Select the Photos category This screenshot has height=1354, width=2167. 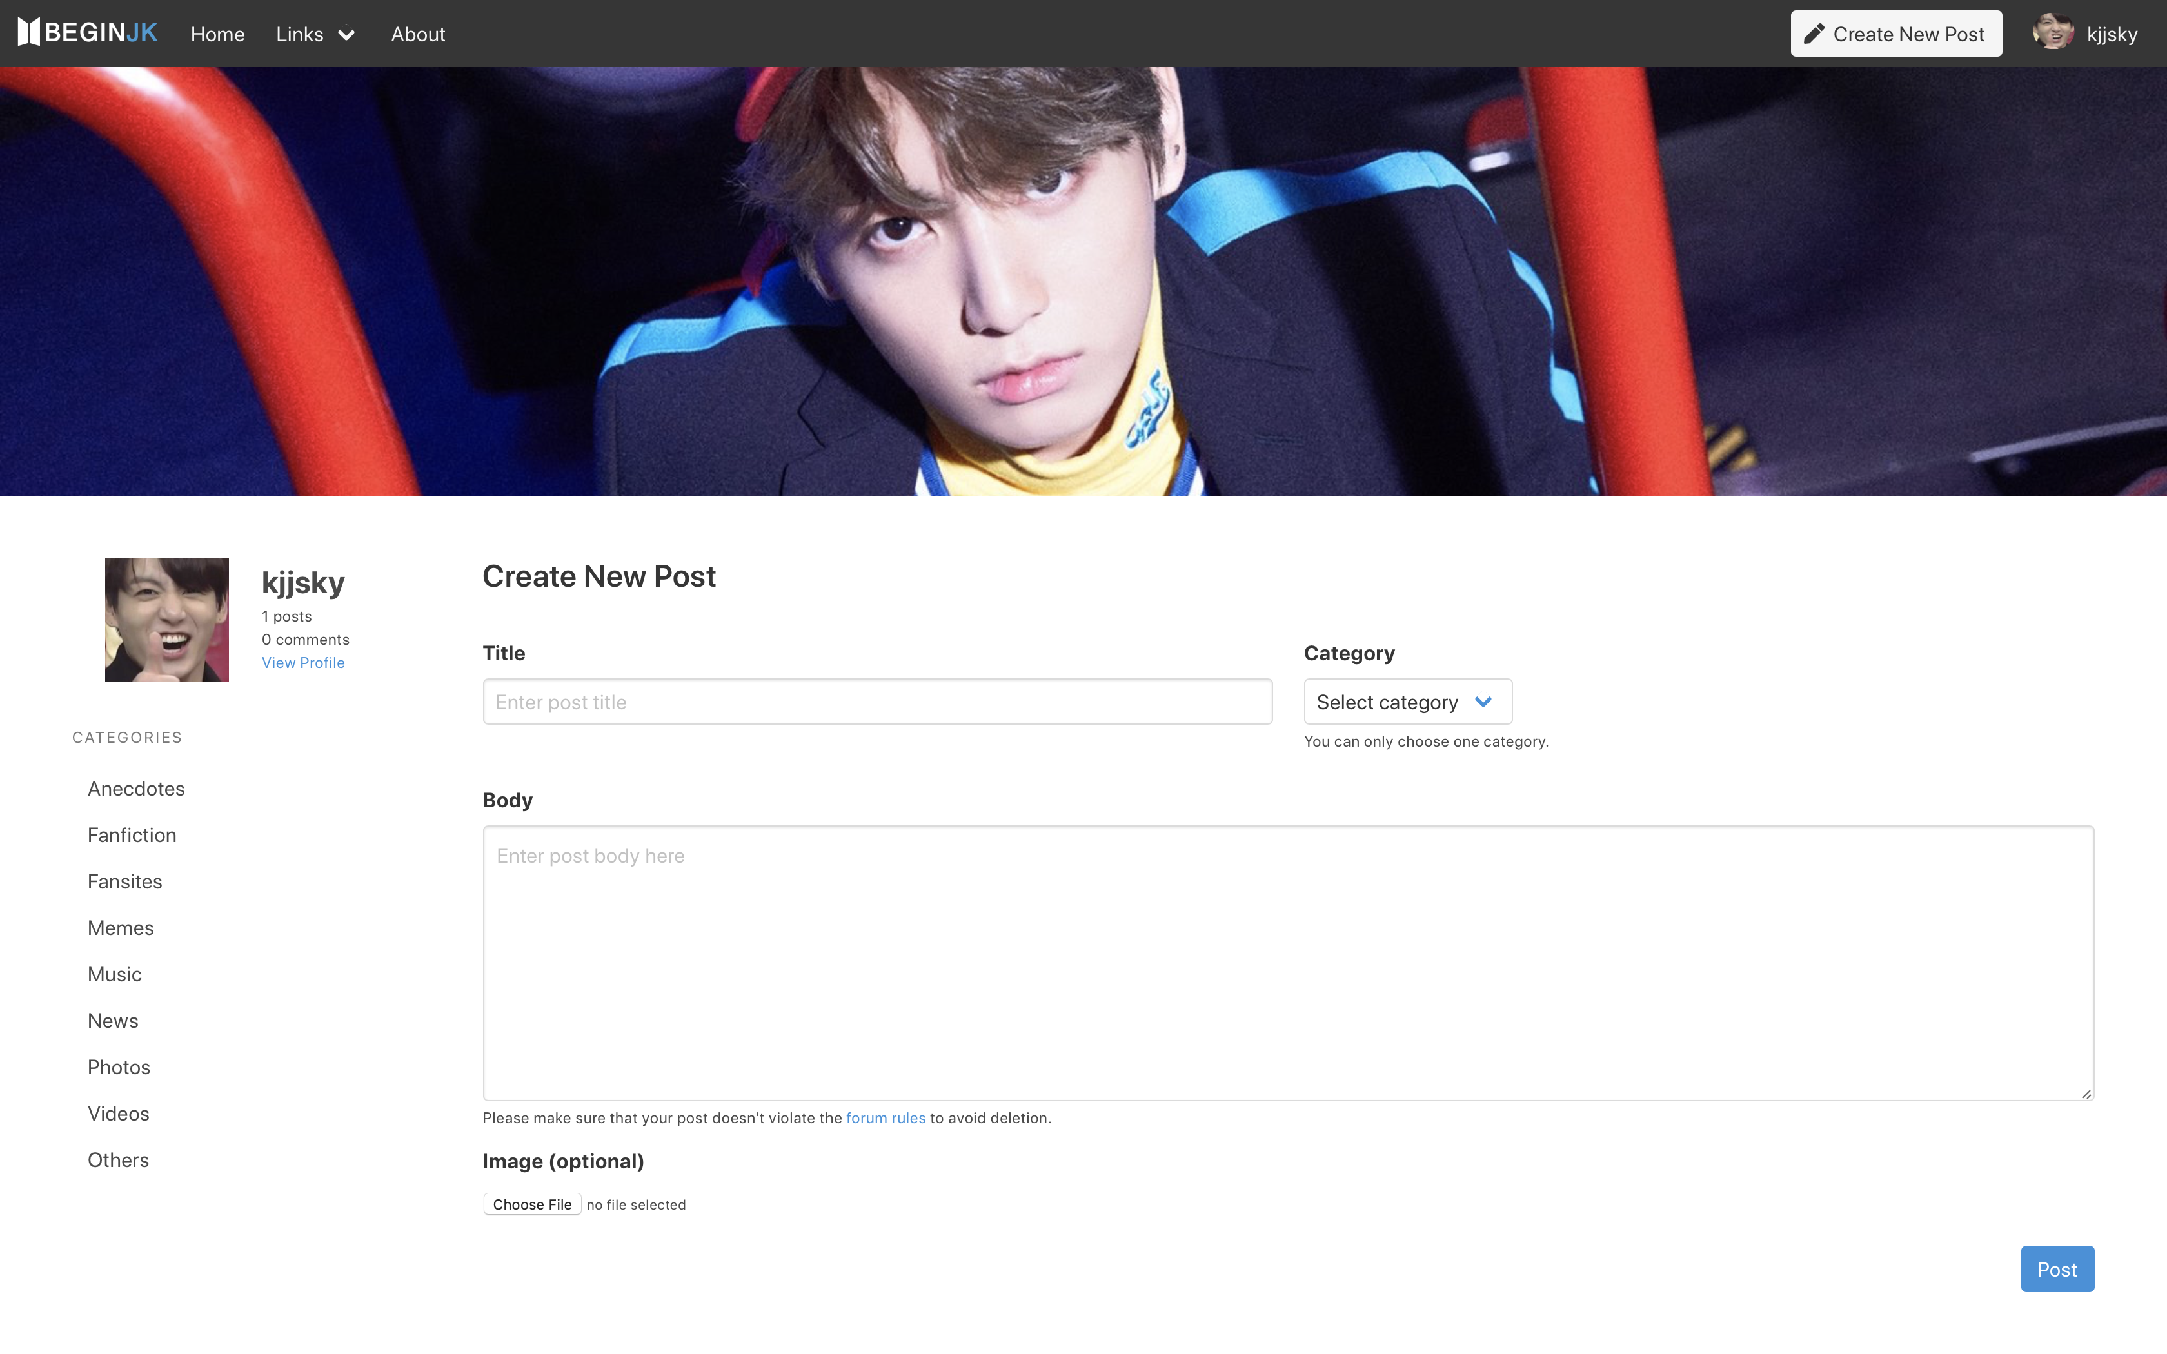click(x=119, y=1068)
